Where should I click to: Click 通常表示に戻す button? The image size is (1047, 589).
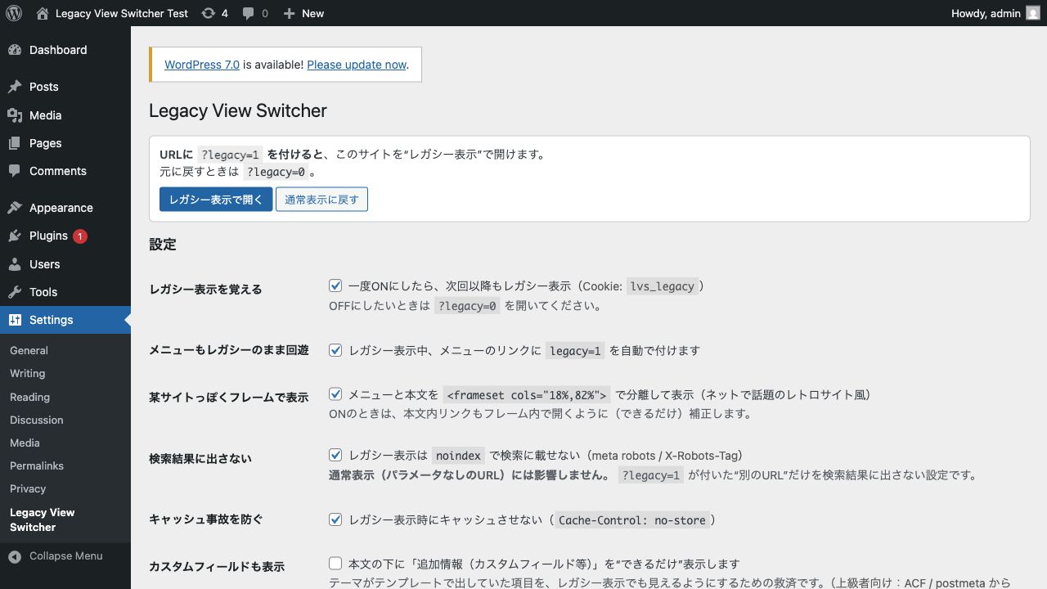(x=321, y=199)
